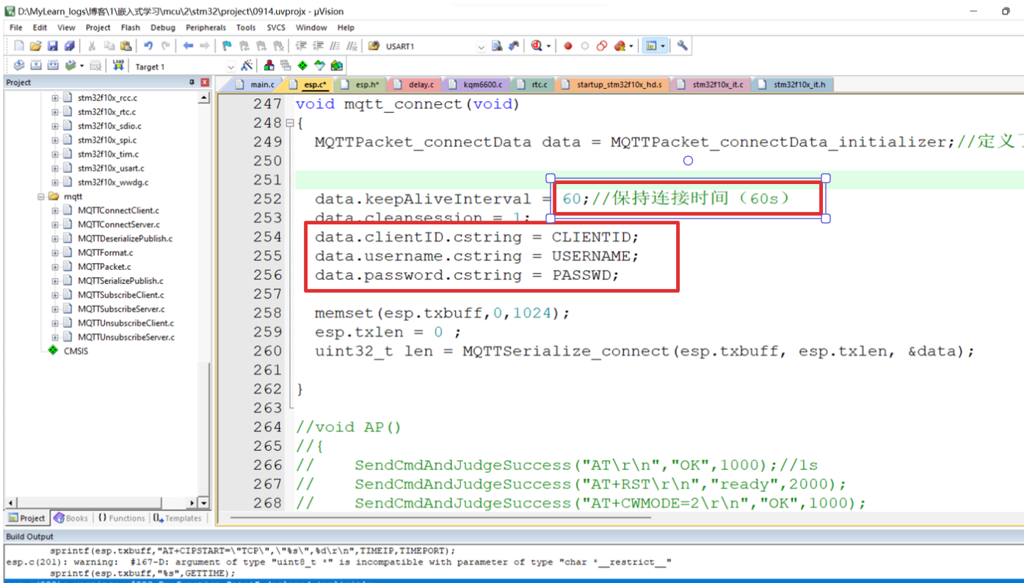
Task: Open the window layout dropdown arrow
Action: (x=663, y=45)
